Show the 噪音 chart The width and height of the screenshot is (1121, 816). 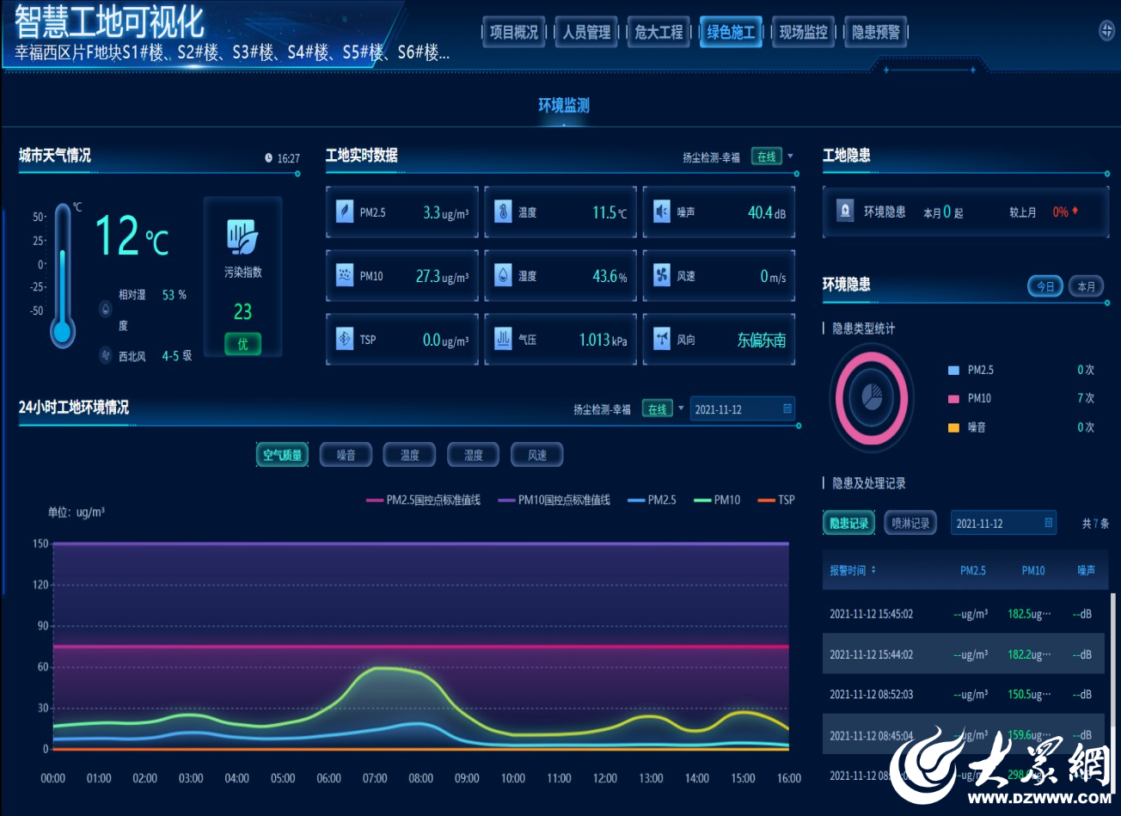(346, 455)
